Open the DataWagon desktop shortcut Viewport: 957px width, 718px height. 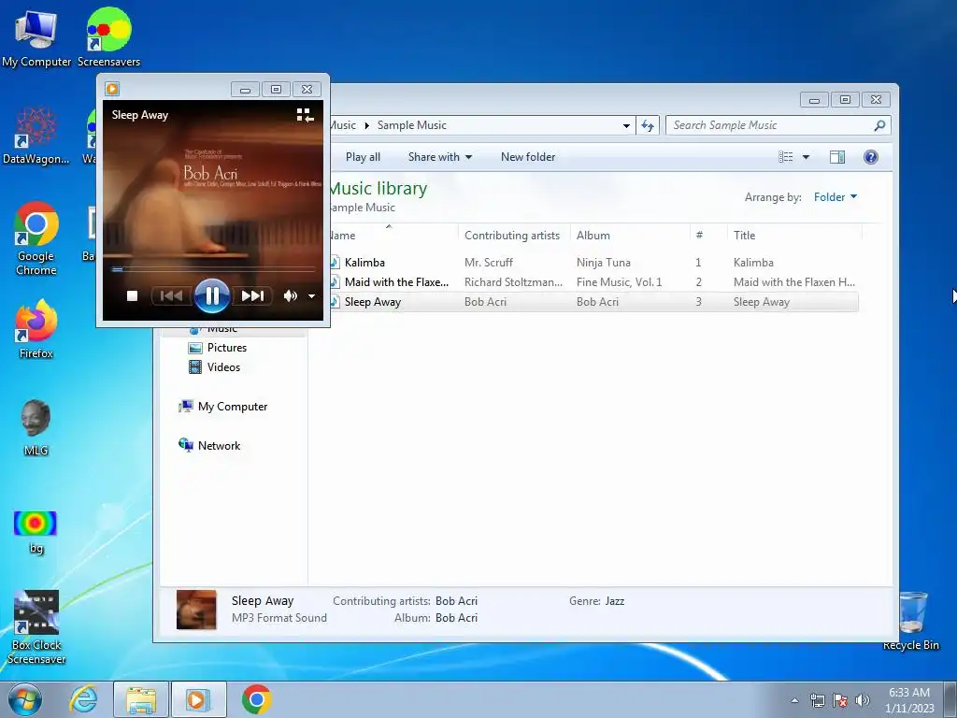click(36, 136)
